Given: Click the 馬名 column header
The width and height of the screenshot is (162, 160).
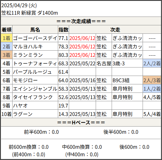Looking at the screenshot, I should 35,30.
